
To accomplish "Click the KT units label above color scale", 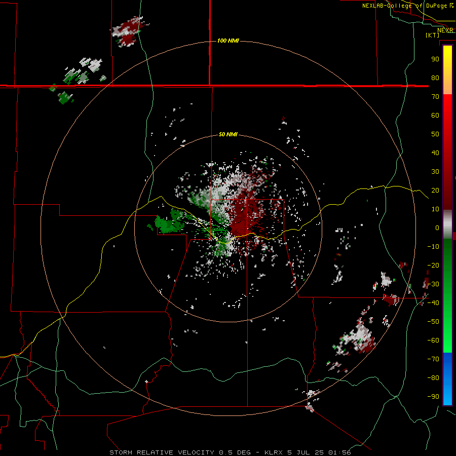I will click(433, 35).
